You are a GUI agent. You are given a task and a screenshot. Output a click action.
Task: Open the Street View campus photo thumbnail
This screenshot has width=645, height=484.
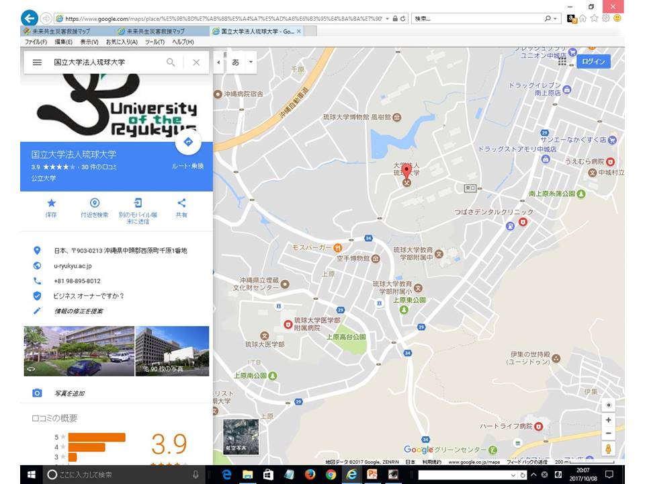(x=79, y=351)
